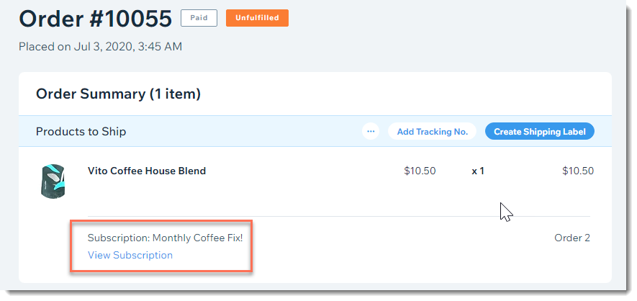This screenshot has height=301, width=637.
Task: Click the divider line below the product
Action: pos(339,216)
